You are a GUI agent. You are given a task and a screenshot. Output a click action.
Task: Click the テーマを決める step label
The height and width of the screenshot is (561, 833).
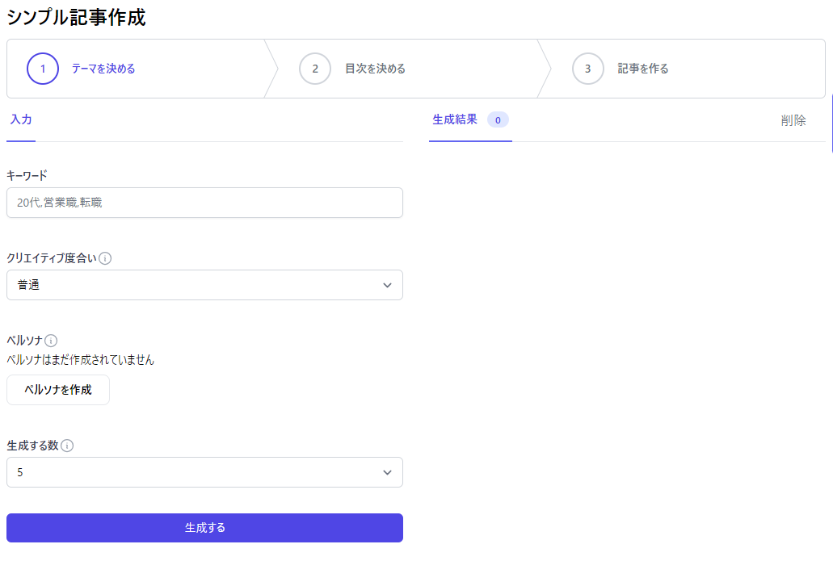coord(103,69)
